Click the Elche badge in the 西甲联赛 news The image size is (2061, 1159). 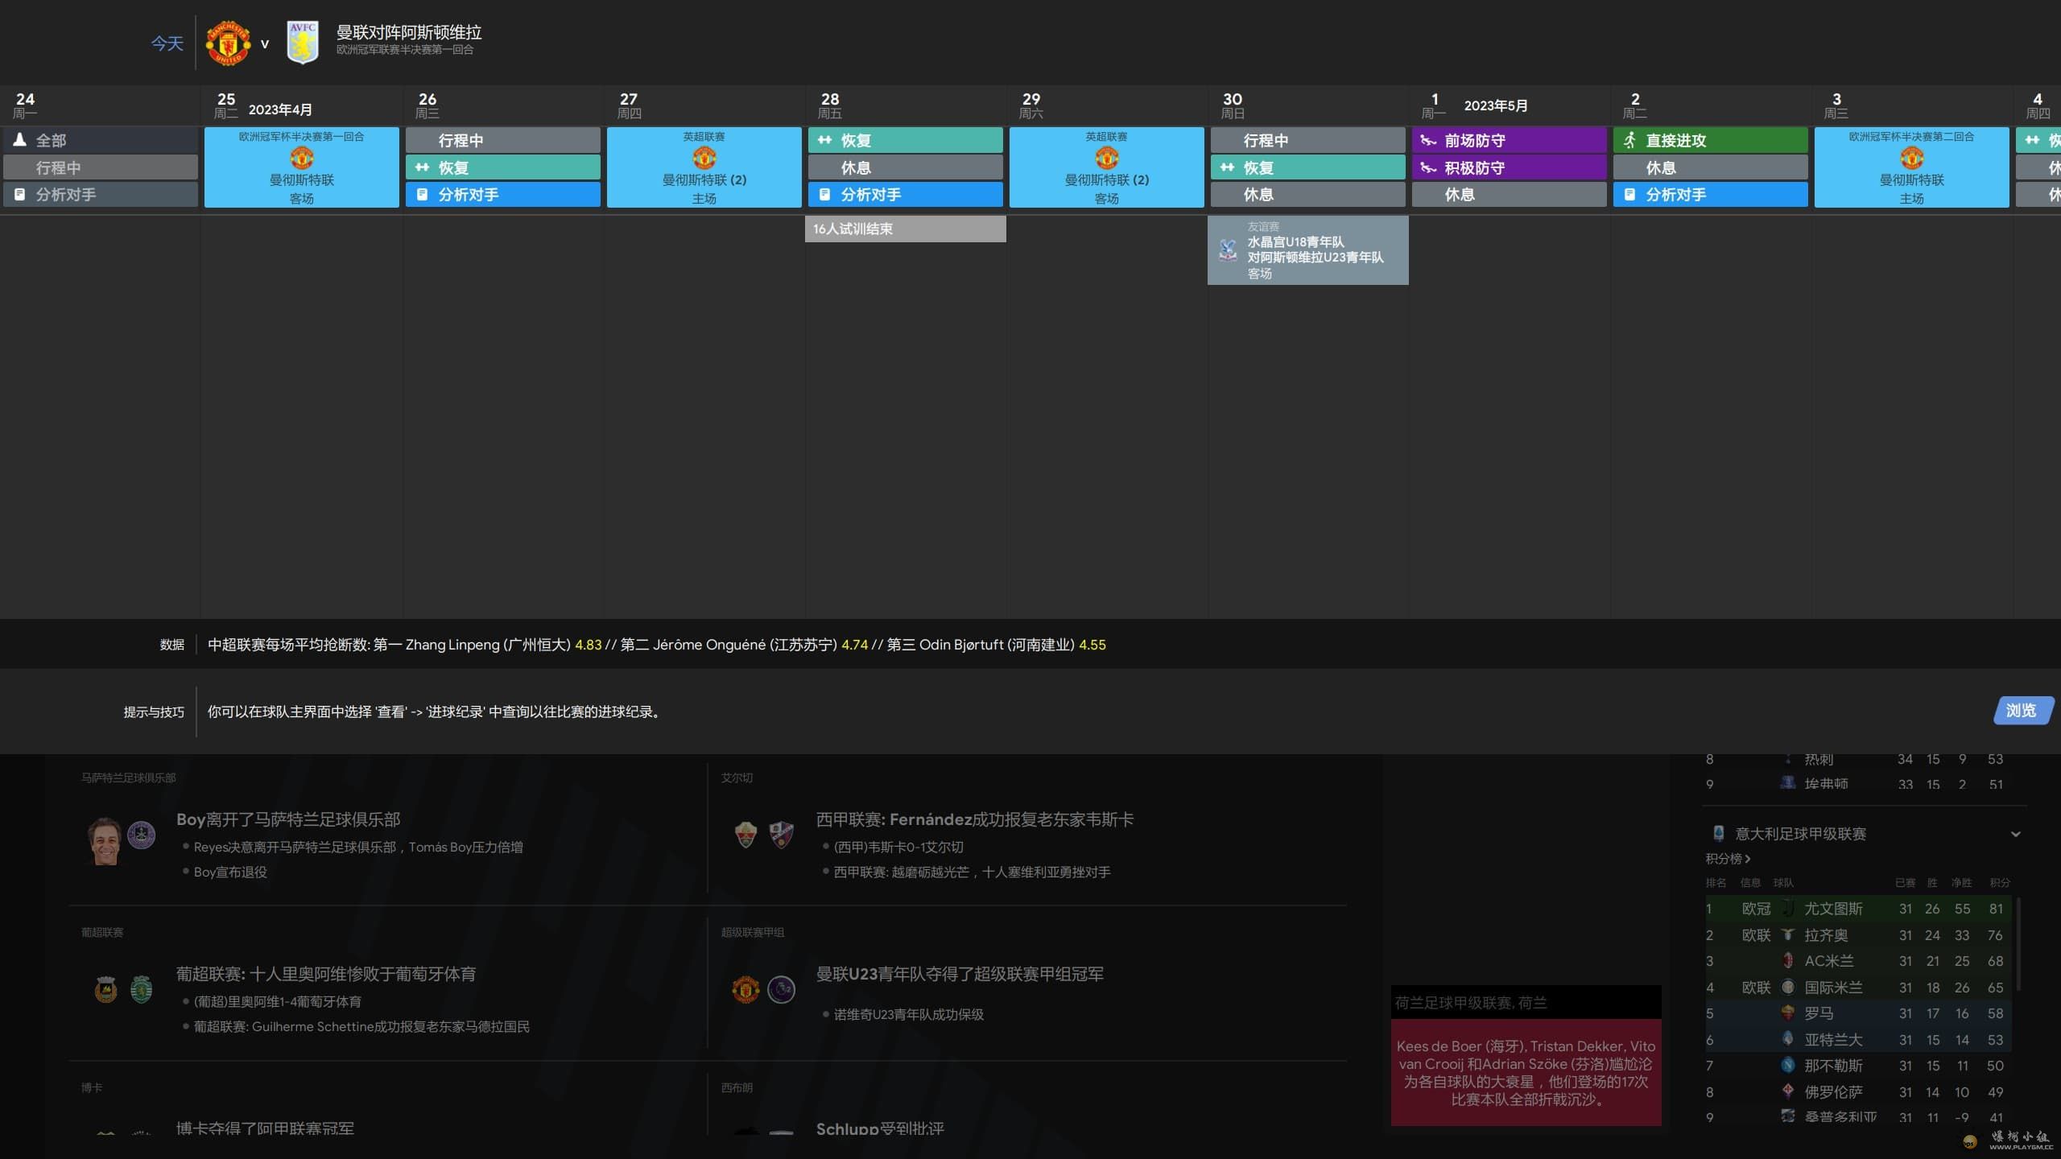click(746, 835)
